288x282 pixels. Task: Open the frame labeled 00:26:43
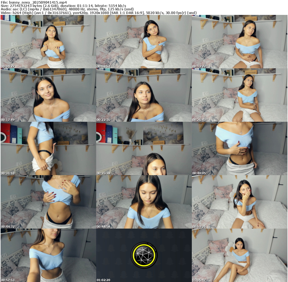point(239,95)
